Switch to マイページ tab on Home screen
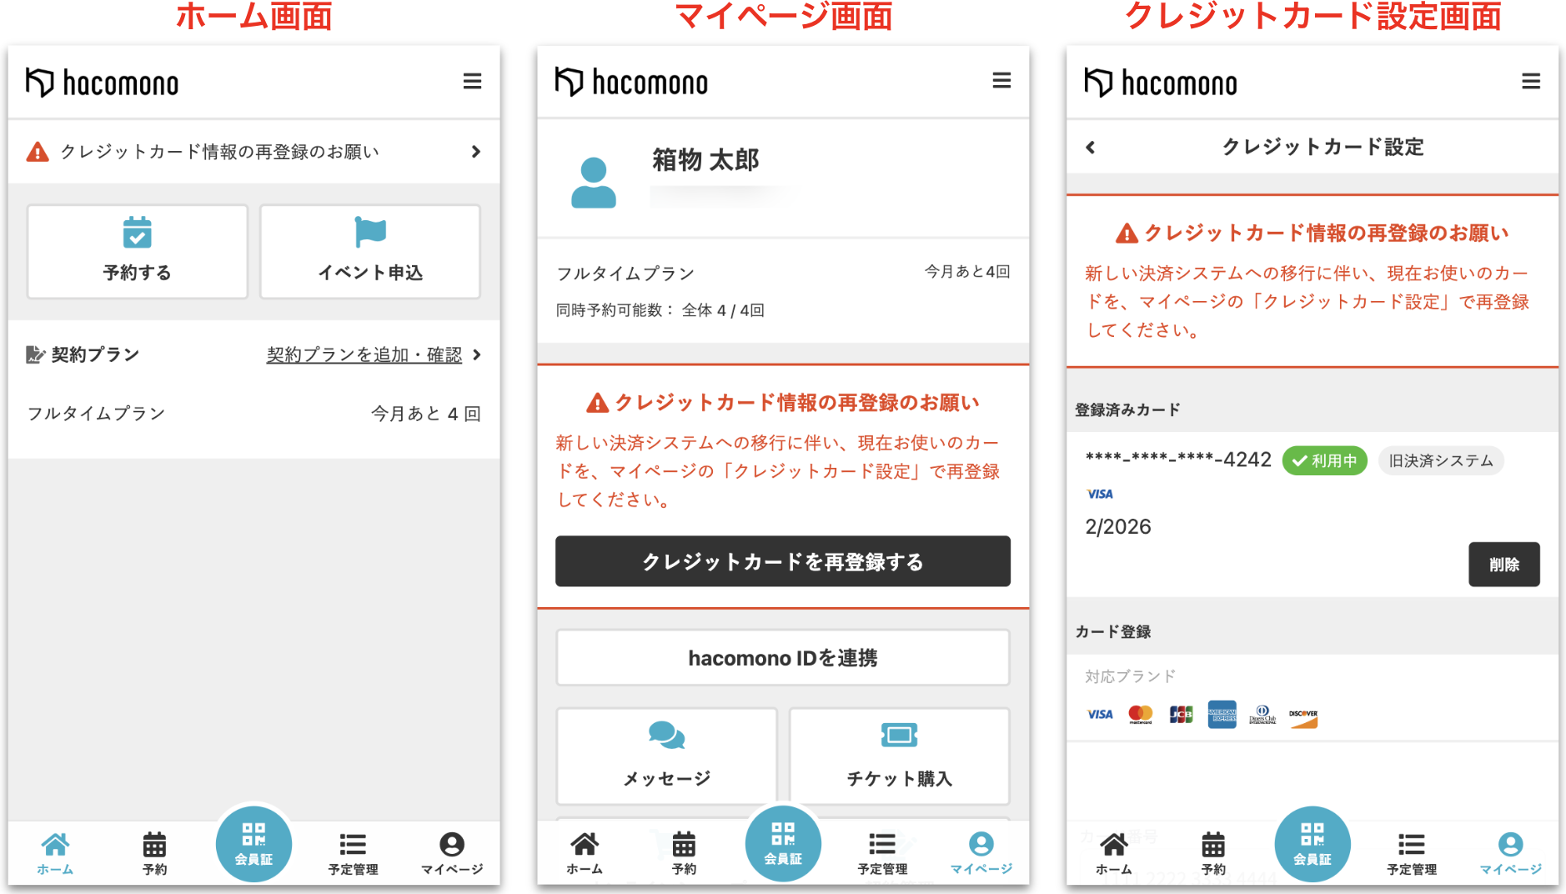This screenshot has height=894, width=1566. click(451, 853)
